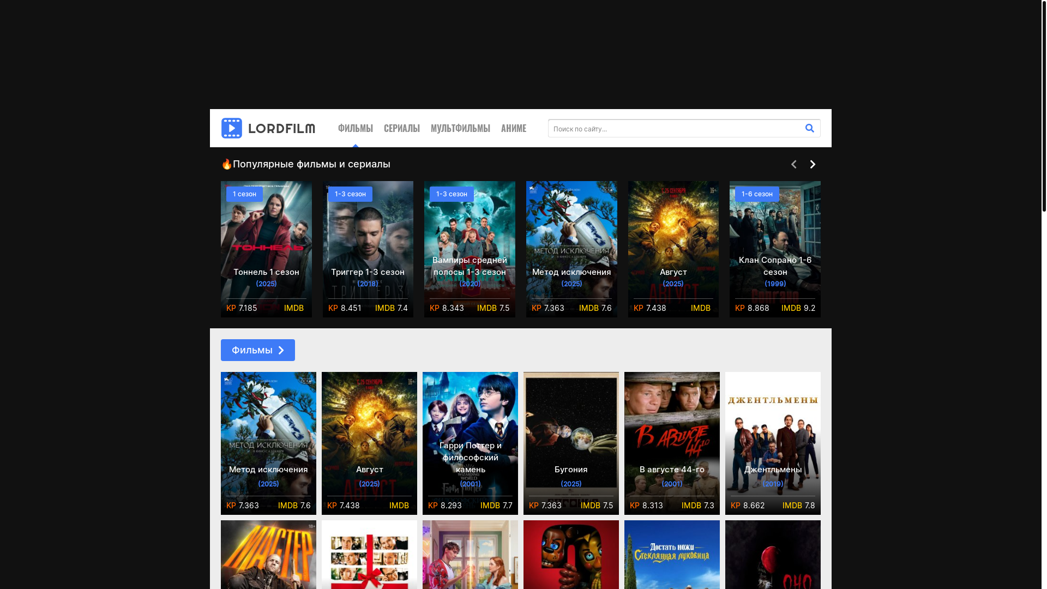Click the blue Фильмы section button
Image resolution: width=1047 pixels, height=589 pixels.
pyautogui.click(x=258, y=350)
